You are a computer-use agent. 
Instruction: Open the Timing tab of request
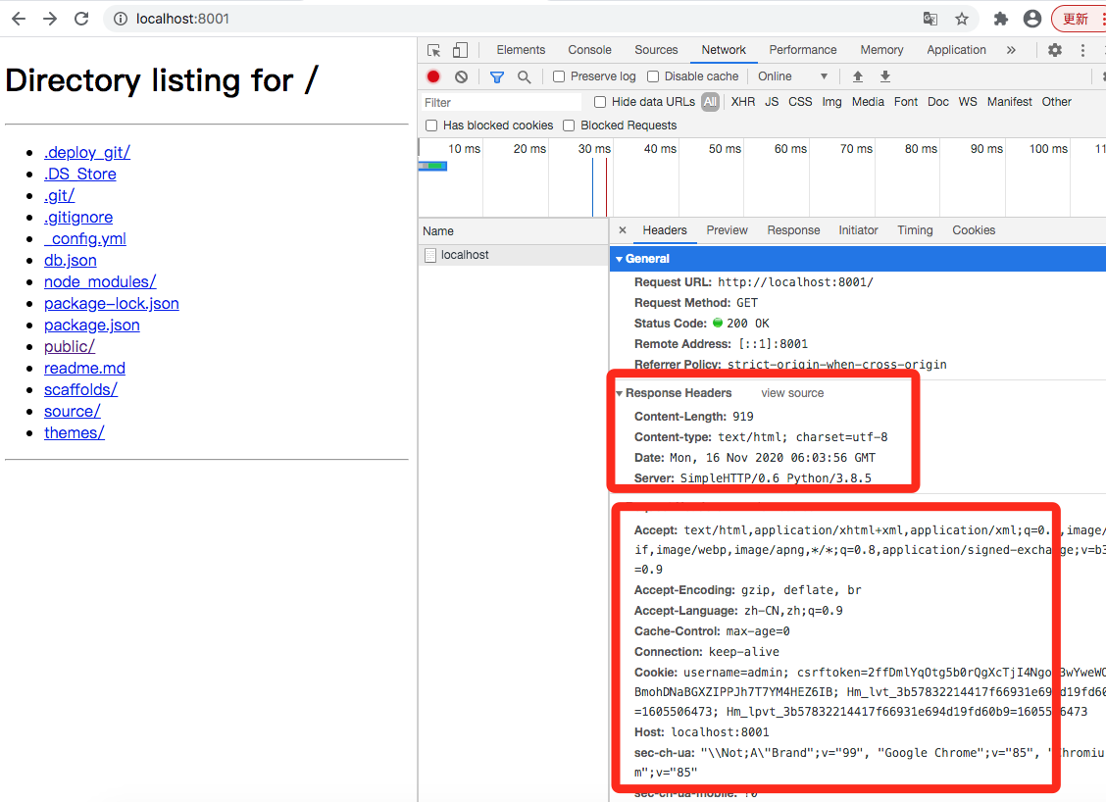(x=915, y=230)
